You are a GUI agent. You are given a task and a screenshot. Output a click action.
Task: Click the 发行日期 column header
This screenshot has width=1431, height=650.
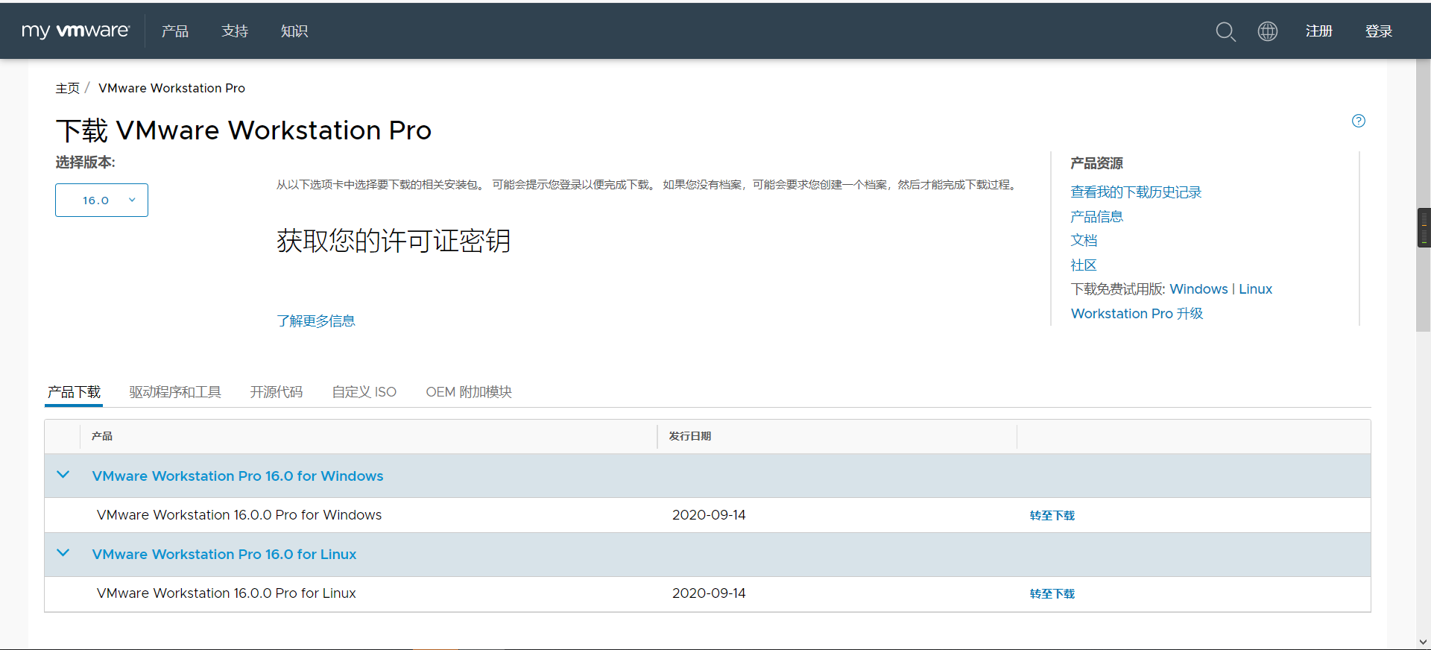690,436
